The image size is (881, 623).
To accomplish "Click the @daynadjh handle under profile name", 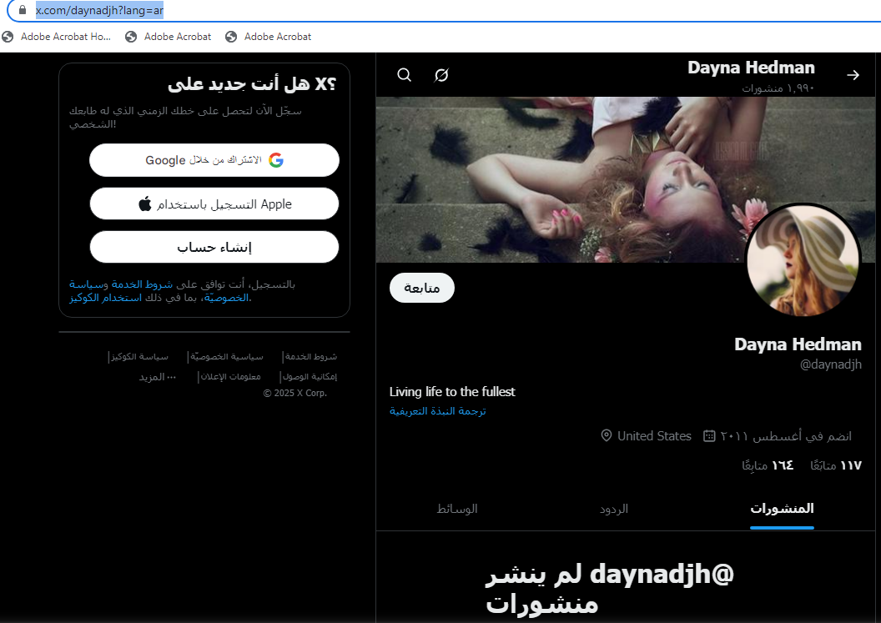I will [830, 364].
